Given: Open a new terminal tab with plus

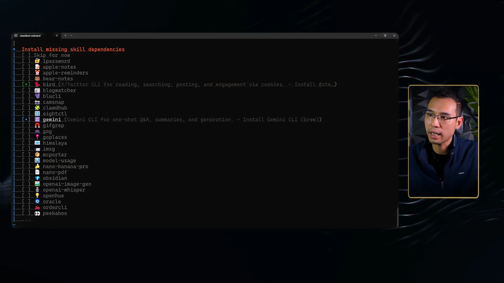Looking at the screenshot, I should [x=65, y=36].
